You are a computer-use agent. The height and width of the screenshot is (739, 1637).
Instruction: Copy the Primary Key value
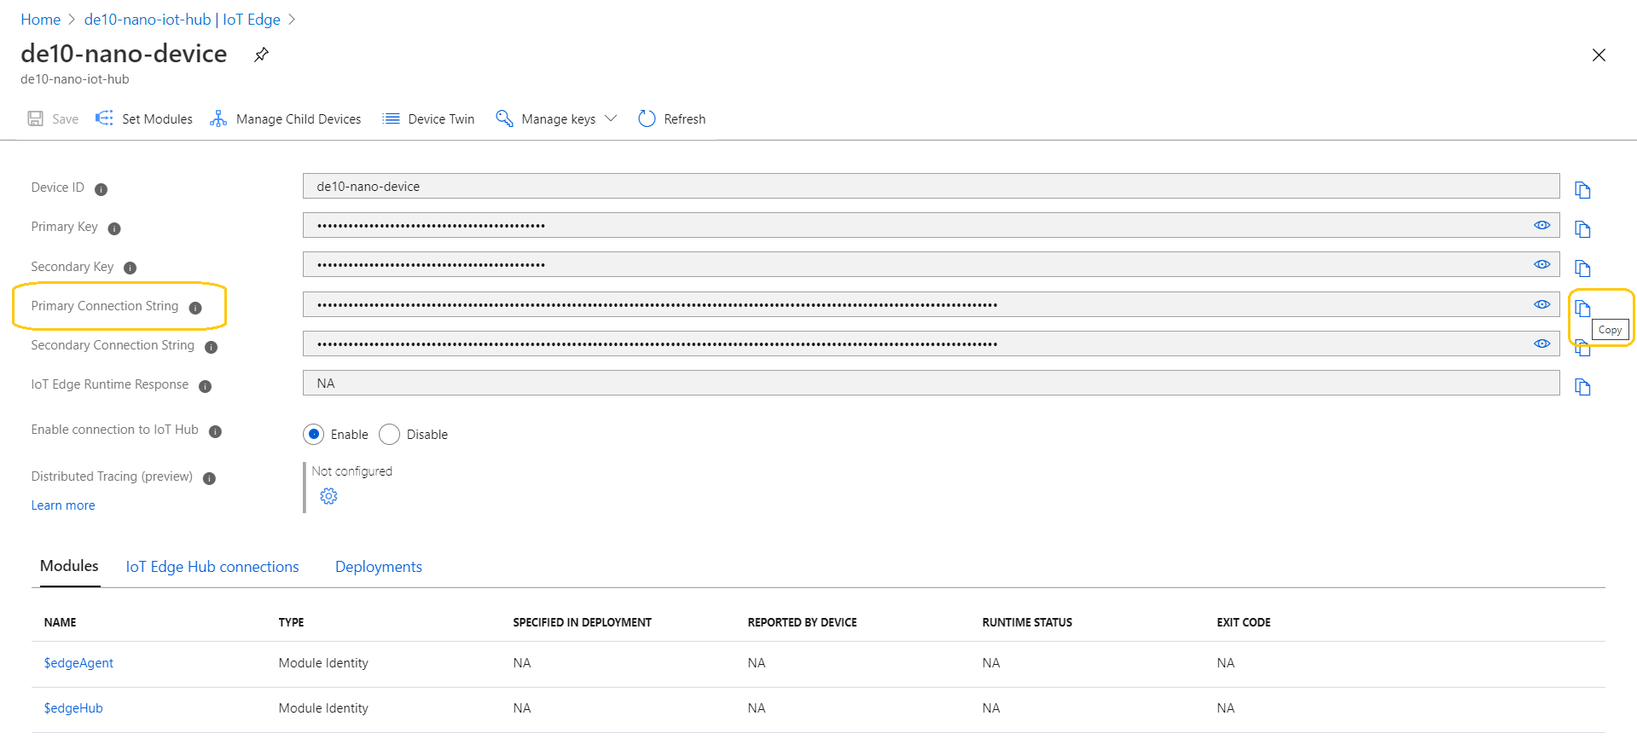click(1582, 229)
